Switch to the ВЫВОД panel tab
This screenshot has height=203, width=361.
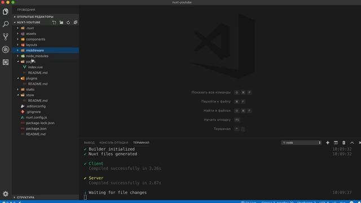[x=89, y=143]
